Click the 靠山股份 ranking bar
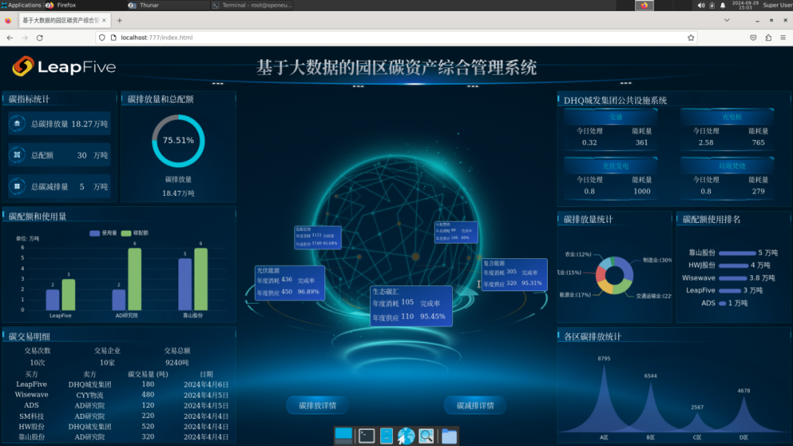The width and height of the screenshot is (793, 446). pos(737,252)
